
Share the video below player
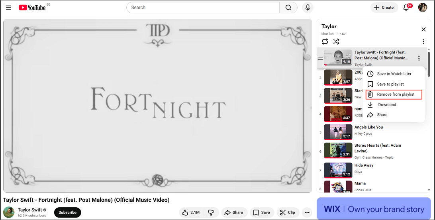234,212
